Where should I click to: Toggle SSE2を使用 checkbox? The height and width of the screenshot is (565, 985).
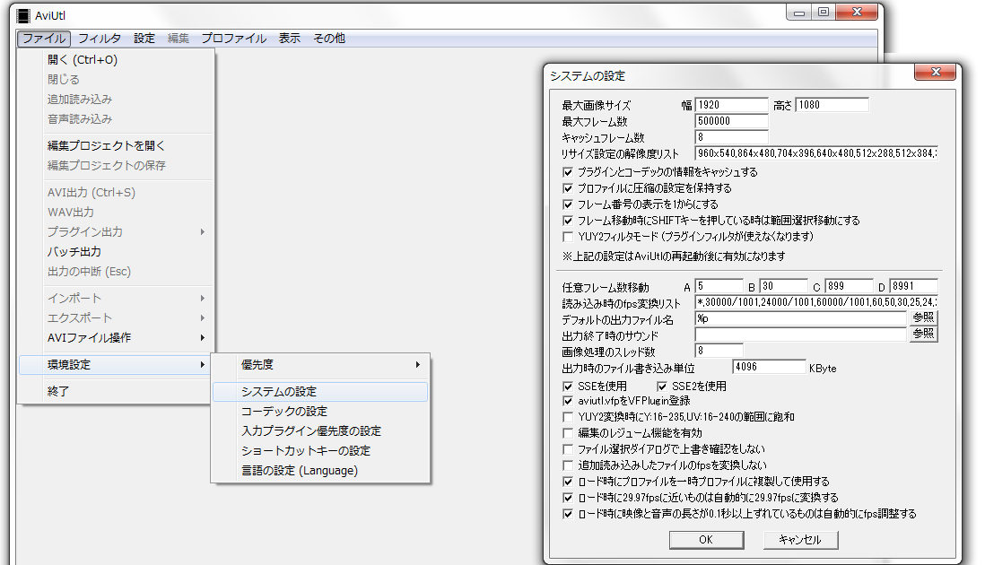(x=662, y=386)
